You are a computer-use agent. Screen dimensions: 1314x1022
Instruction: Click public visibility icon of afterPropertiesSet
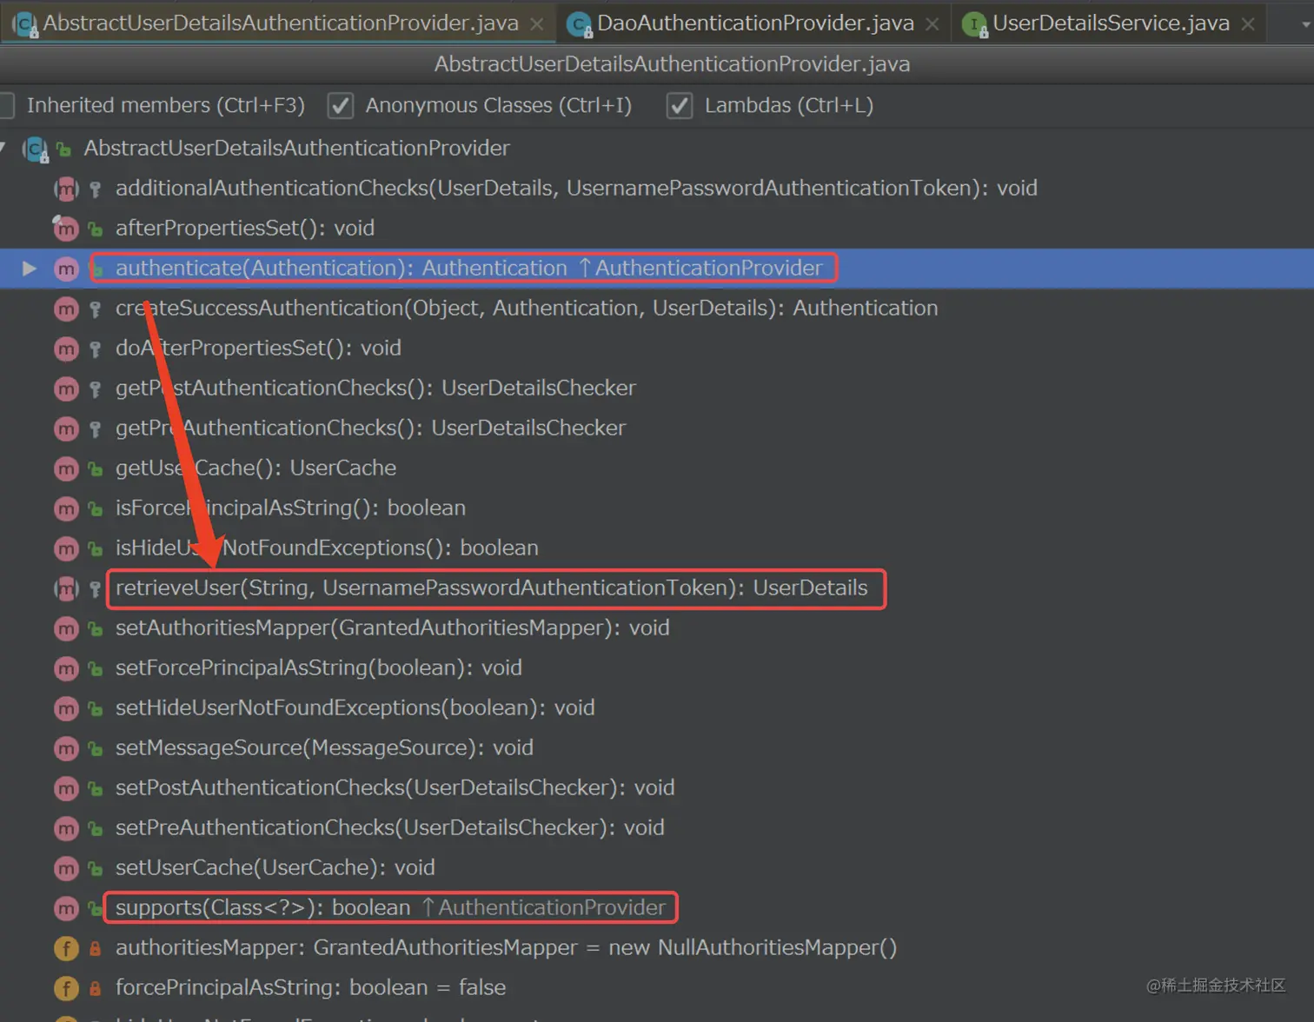[x=96, y=229]
